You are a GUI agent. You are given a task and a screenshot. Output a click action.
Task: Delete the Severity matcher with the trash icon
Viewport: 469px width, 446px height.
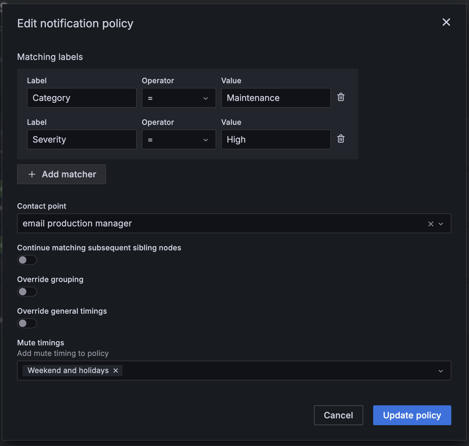pyautogui.click(x=341, y=139)
